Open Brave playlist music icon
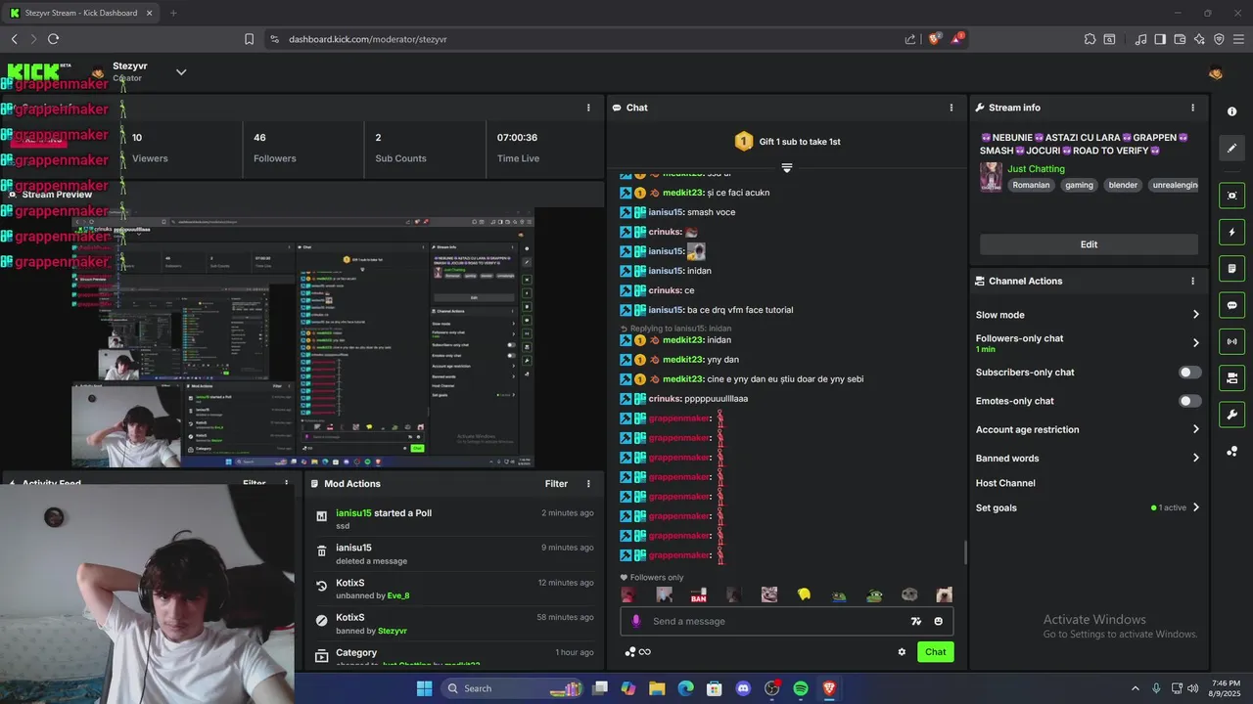This screenshot has height=704, width=1253. tap(1140, 39)
